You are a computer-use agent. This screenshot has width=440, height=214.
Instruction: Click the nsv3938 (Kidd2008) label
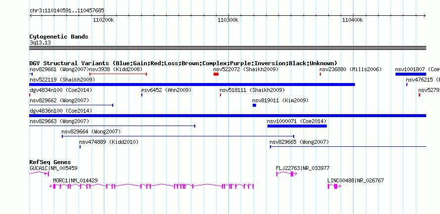coord(116,69)
